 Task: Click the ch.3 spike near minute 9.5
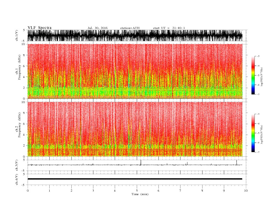pos(236,163)
